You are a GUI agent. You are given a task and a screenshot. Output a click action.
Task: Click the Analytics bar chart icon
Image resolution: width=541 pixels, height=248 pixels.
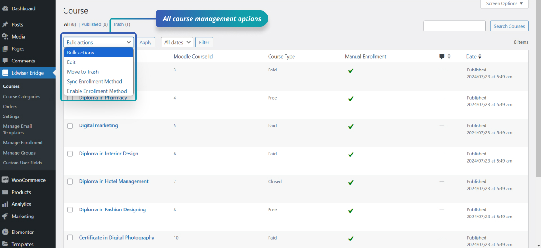tap(5, 204)
